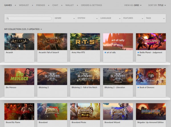Screen dimensions: 171x127
Task: Click Battle Planet - Judgement Day title
Action: point(150,54)
